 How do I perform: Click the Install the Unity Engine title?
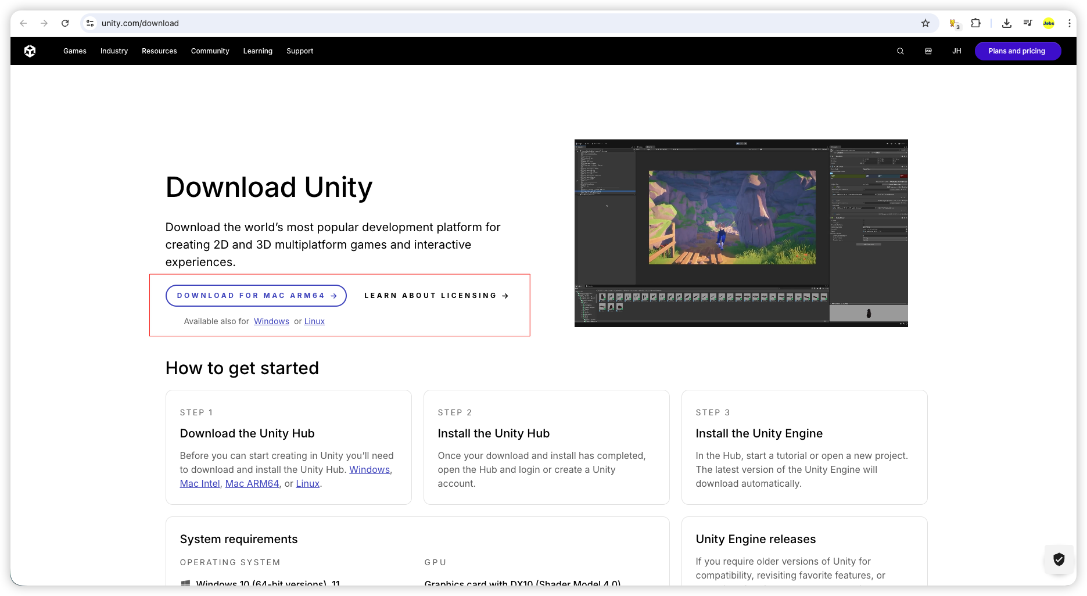pyautogui.click(x=759, y=433)
